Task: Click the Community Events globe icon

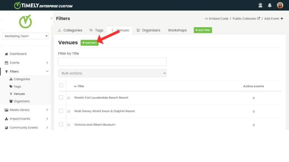Action: click(x=6, y=128)
